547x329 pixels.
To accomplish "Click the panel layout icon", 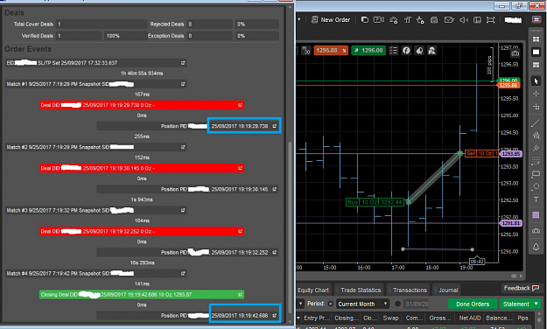I will [x=477, y=20].
